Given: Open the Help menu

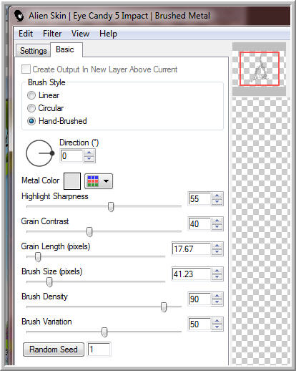Looking at the screenshot, I should coord(108,34).
